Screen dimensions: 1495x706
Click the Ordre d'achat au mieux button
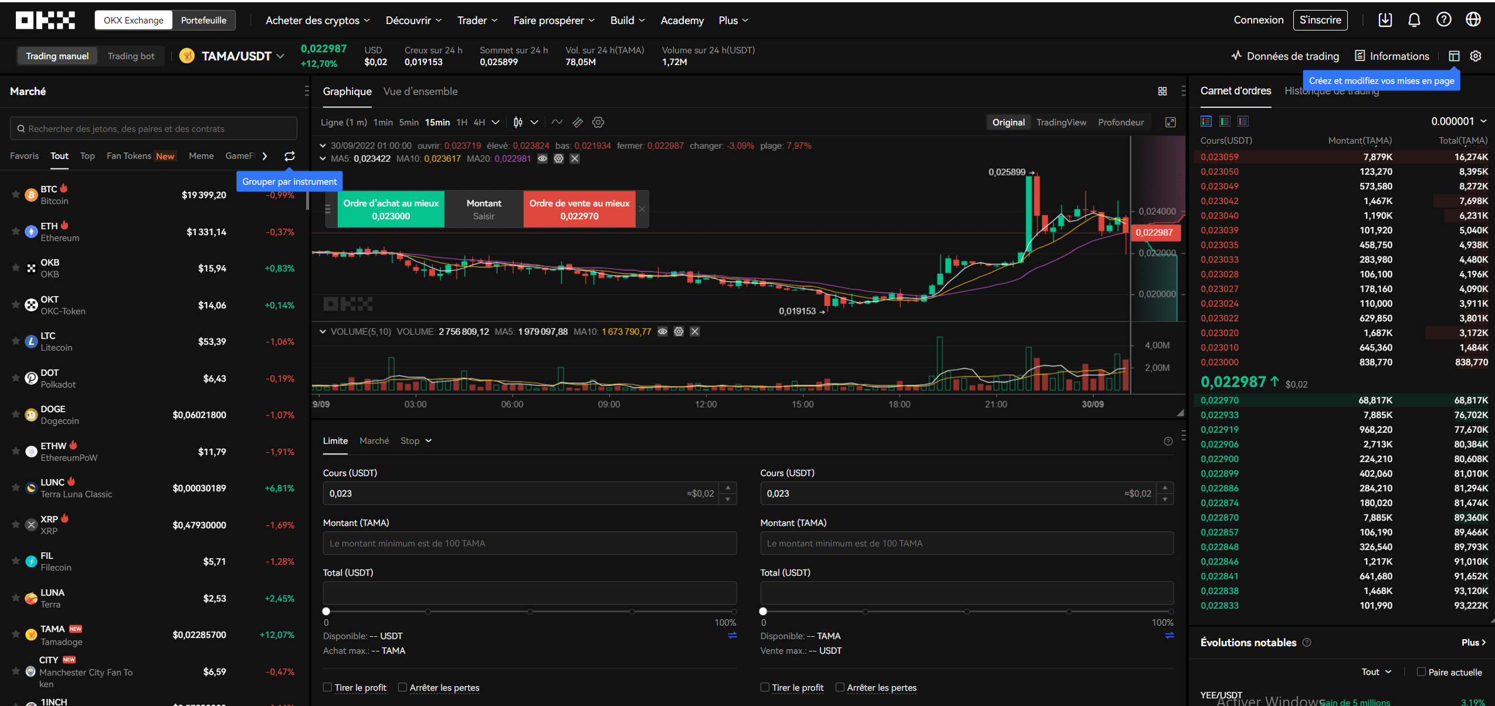click(x=390, y=209)
